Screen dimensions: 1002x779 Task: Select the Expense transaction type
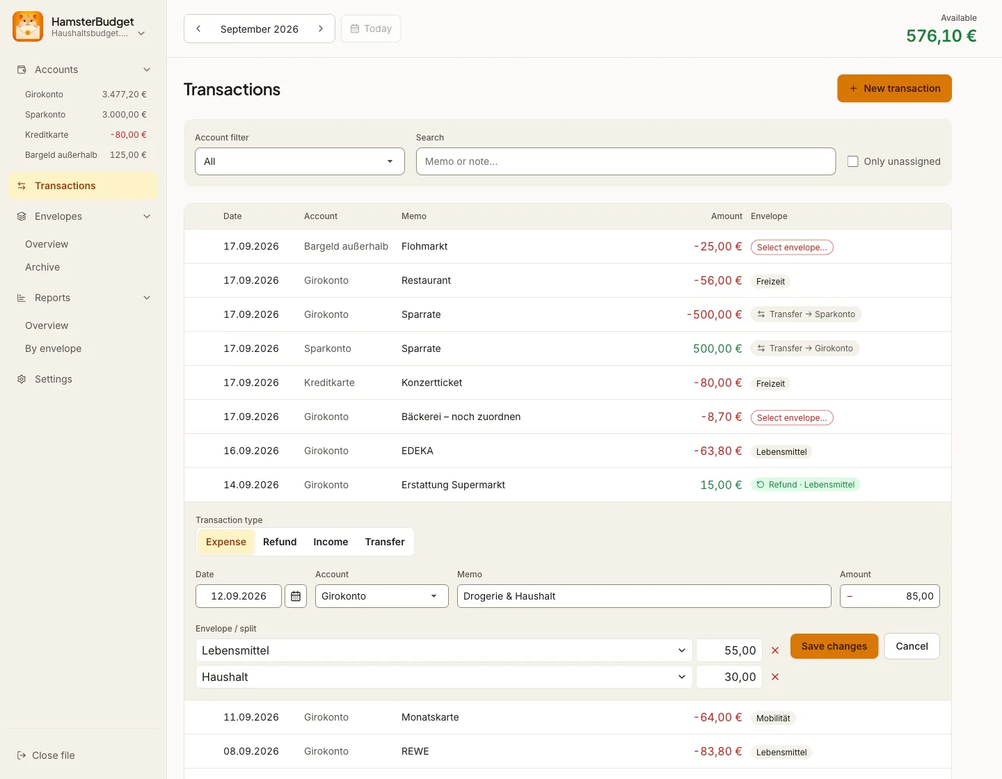226,542
